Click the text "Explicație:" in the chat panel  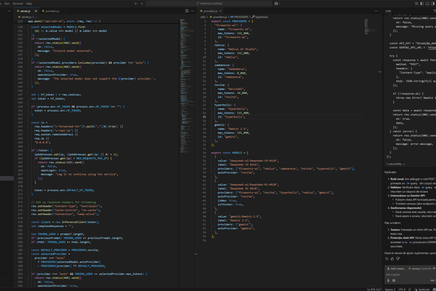click(391, 172)
